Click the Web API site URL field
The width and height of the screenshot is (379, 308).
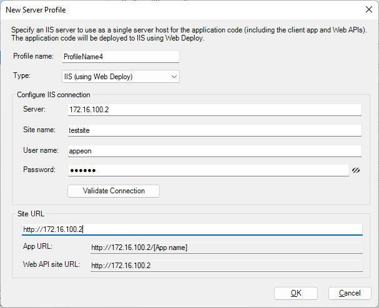[x=225, y=266]
